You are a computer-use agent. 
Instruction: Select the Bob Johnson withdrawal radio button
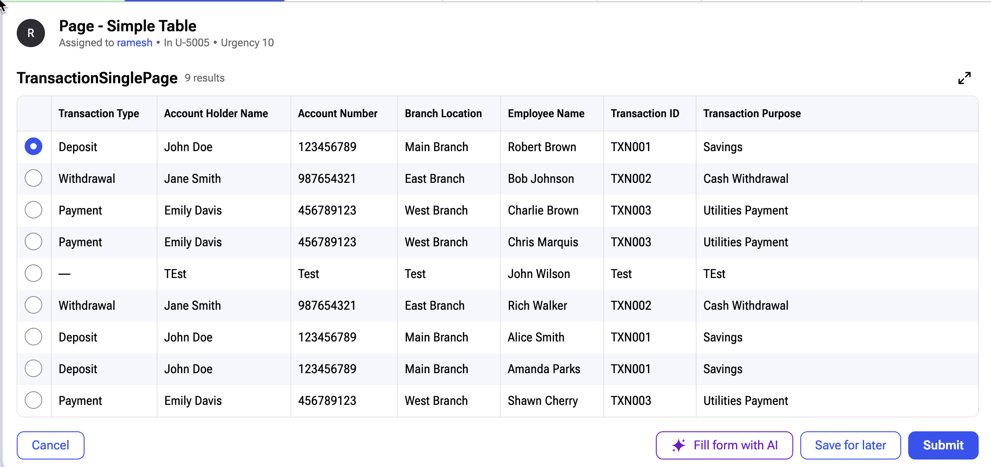33,178
